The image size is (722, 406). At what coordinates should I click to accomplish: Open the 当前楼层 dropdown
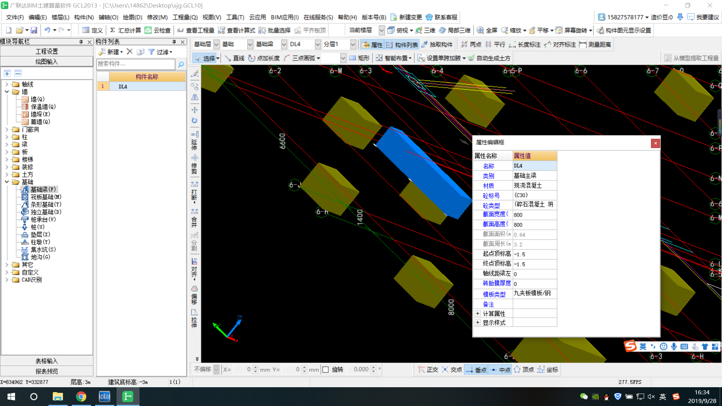point(382,30)
